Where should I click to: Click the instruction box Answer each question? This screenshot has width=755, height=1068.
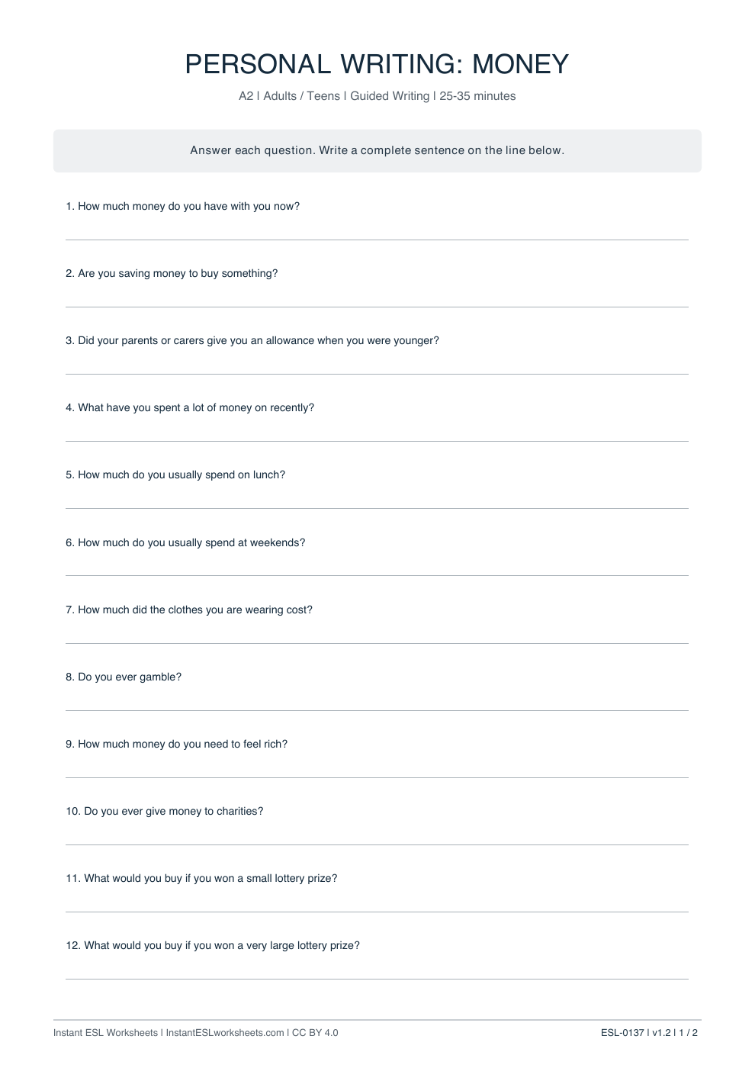coord(377,150)
